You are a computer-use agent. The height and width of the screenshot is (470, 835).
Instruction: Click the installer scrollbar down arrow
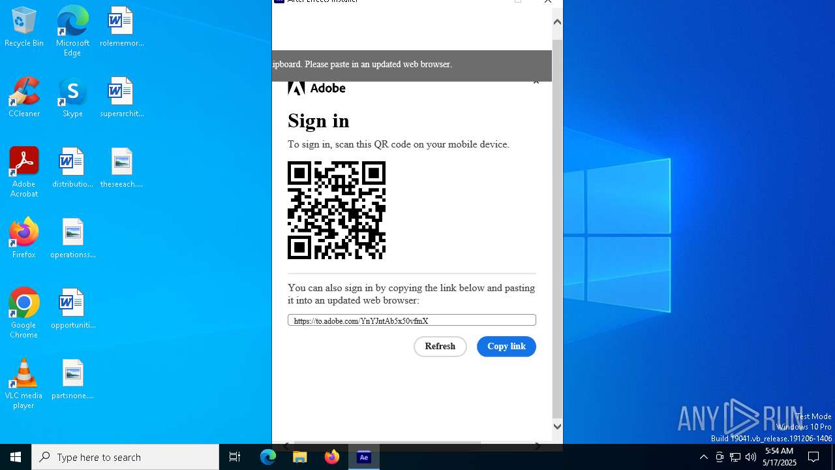[557, 426]
